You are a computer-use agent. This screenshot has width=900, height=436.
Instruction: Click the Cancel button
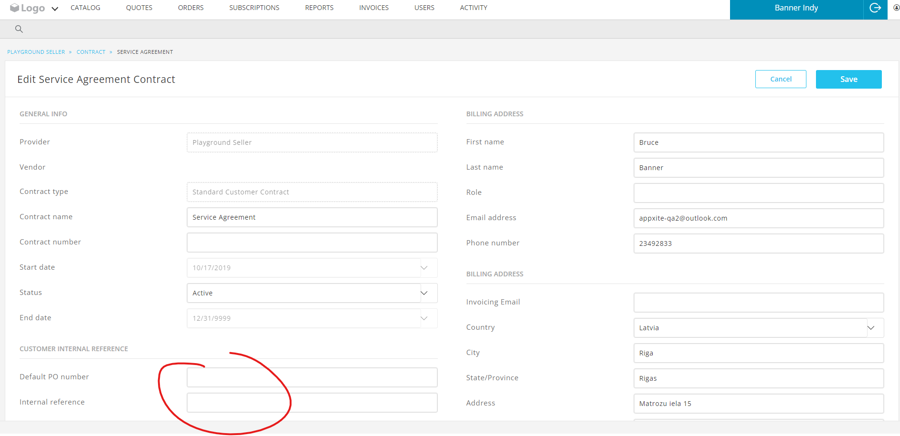(781, 79)
